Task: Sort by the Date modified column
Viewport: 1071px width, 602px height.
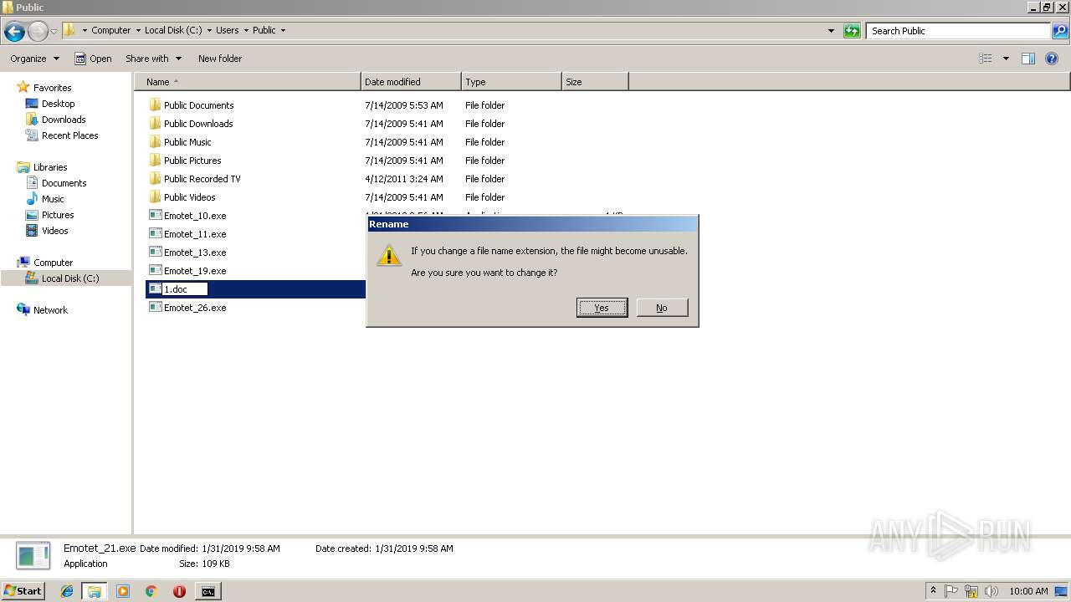Action: pyautogui.click(x=411, y=82)
